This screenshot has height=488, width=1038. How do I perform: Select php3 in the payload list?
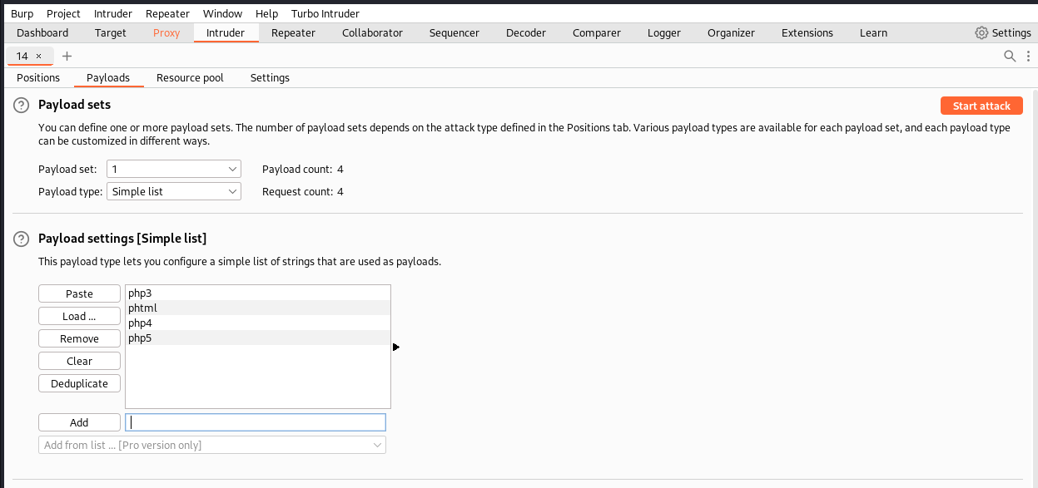pos(258,293)
